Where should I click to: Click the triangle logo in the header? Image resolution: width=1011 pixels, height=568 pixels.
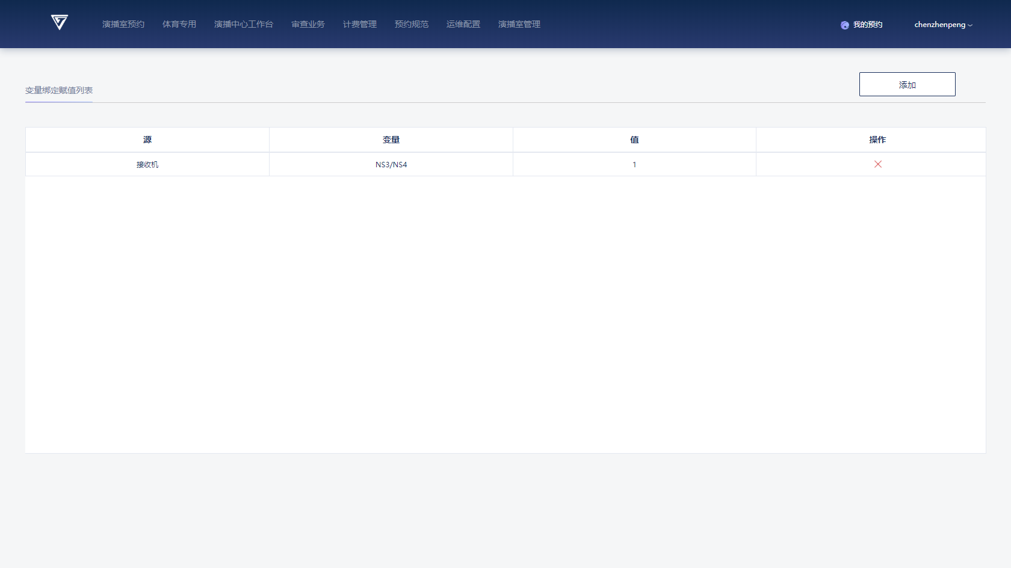(59, 23)
